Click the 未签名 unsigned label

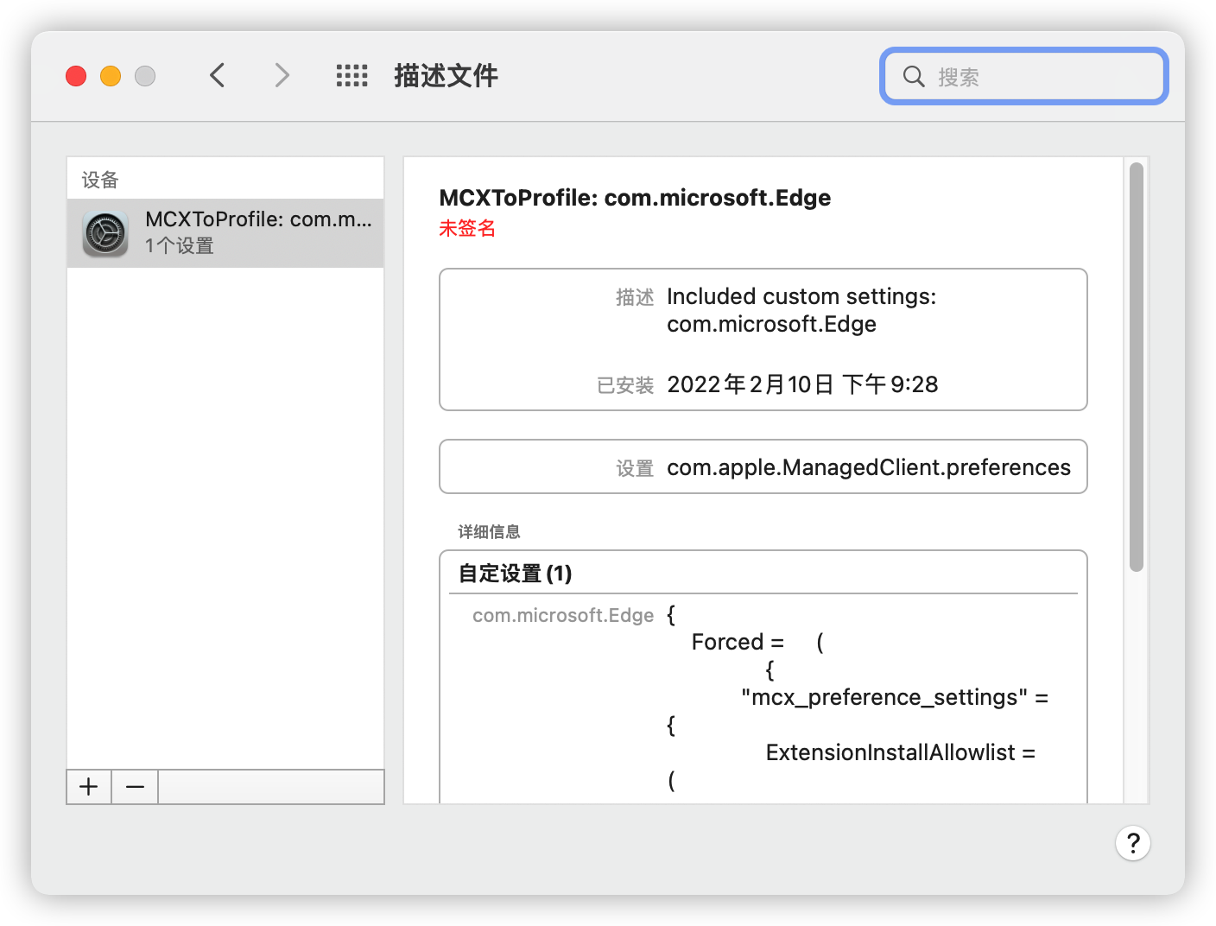[x=467, y=228]
